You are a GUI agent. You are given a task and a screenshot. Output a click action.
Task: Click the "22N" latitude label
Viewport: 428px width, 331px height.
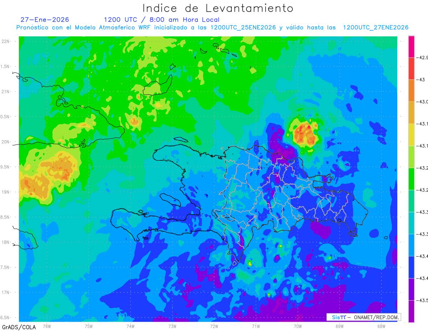pos(5,41)
